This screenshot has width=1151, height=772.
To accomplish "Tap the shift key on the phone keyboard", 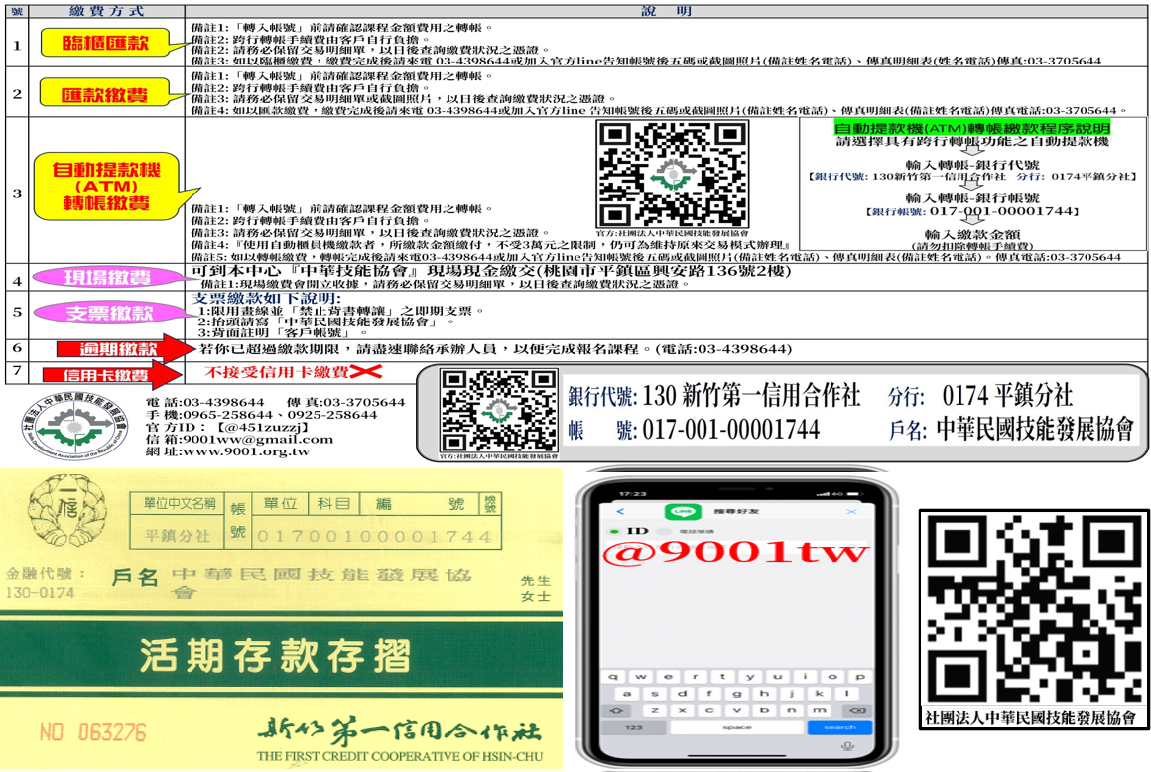I will 616,710.
